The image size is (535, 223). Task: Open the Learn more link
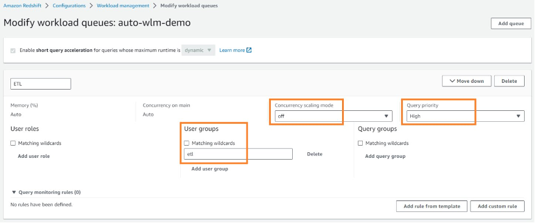click(x=232, y=50)
